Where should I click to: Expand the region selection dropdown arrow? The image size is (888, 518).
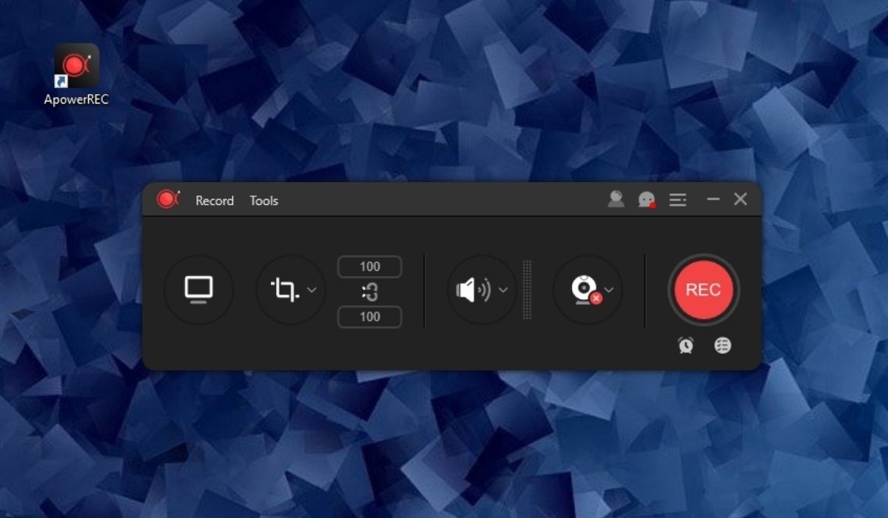coord(312,289)
